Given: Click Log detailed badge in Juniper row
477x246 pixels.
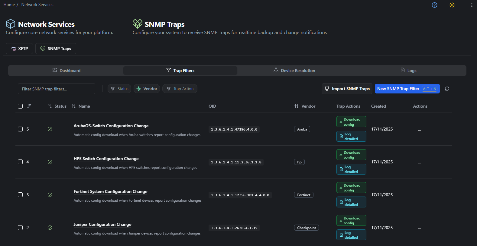Looking at the screenshot, I should pyautogui.click(x=351, y=235).
